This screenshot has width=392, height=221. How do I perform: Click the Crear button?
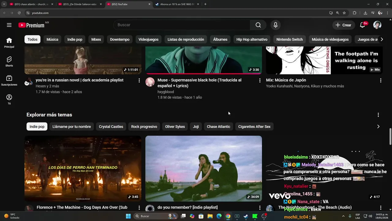344,25
